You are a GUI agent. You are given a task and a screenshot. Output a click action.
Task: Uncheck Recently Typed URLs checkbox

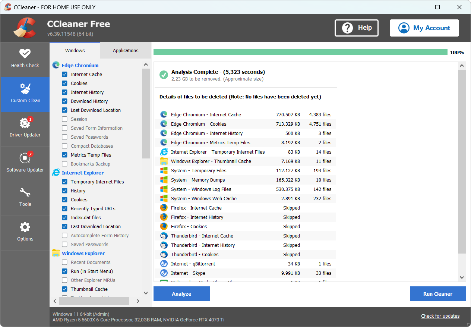click(x=64, y=208)
